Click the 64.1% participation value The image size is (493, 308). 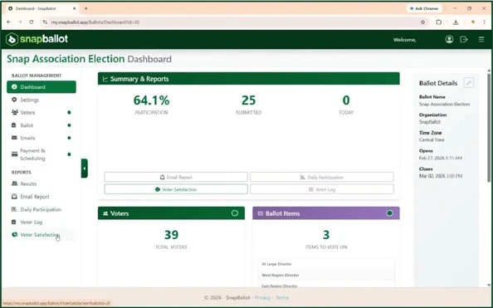[x=151, y=100]
